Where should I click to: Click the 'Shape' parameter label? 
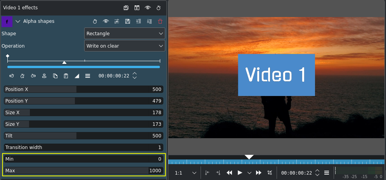point(9,34)
